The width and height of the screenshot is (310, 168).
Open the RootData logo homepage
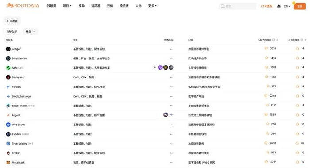click(x=23, y=5)
